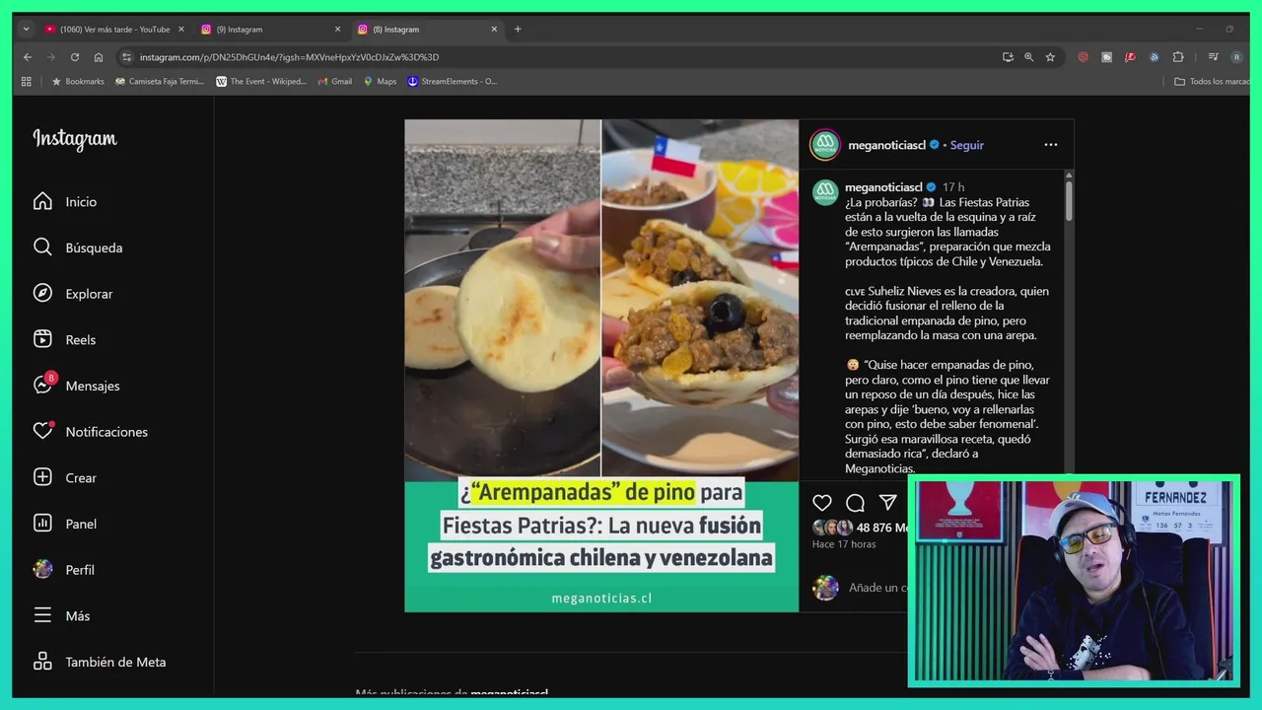This screenshot has height=710, width=1262.
Task: Open Mensajes messenger icon with badge
Action: click(x=44, y=385)
